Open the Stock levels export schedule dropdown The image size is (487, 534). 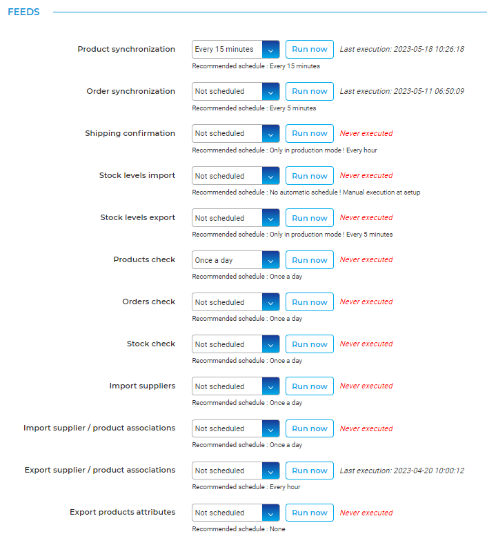(x=235, y=218)
